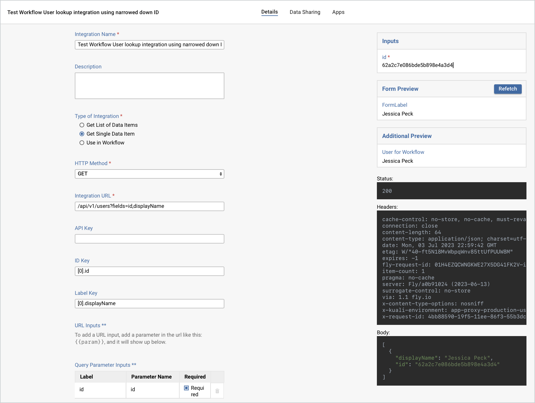Edit the Integration URL field
The height and width of the screenshot is (403, 535).
pos(149,206)
